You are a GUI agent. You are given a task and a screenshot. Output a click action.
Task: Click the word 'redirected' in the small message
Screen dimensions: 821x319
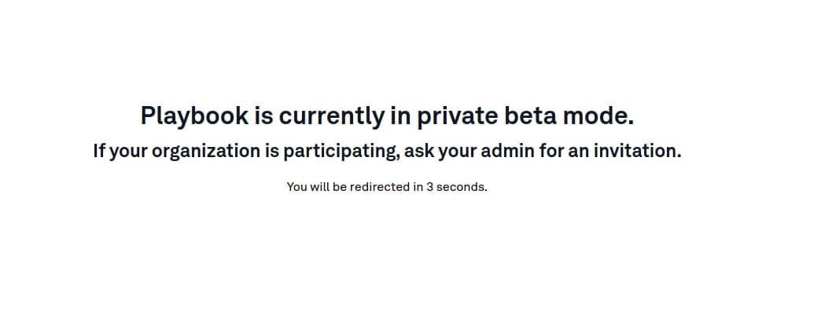pyautogui.click(x=380, y=187)
